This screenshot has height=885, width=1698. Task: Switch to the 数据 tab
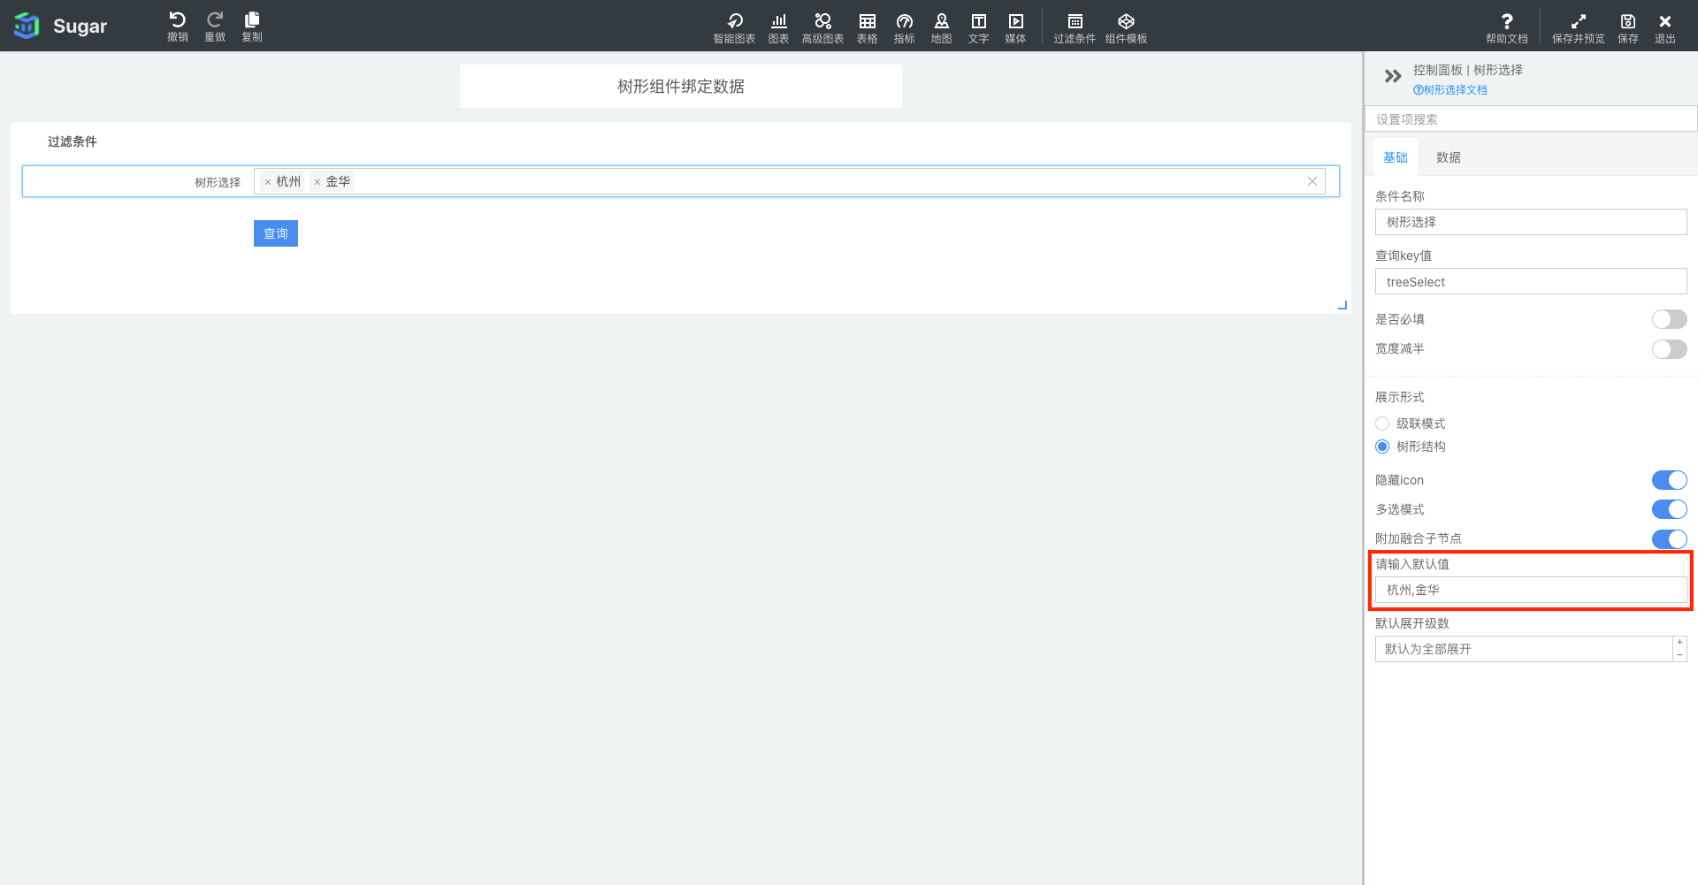[1448, 157]
